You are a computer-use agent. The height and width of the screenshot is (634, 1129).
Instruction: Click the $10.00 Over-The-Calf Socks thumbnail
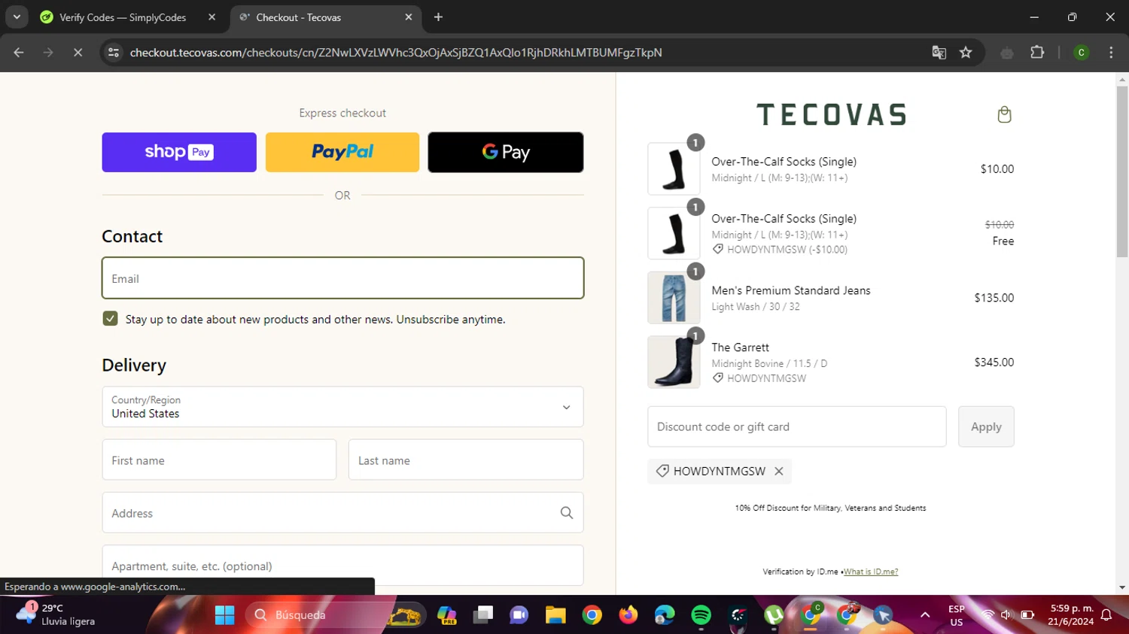coord(674,168)
